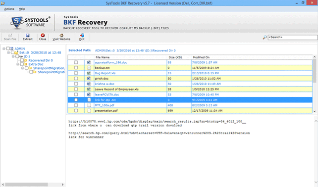Open the Help menu
Screen dimensions: 318x187
(x=22, y=9)
